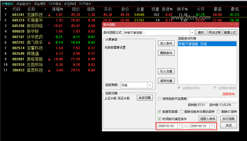Image resolution: width=247 pixels, height=141 pixels.
Task: Open 用法注释 usage notes
Action: [215, 33]
